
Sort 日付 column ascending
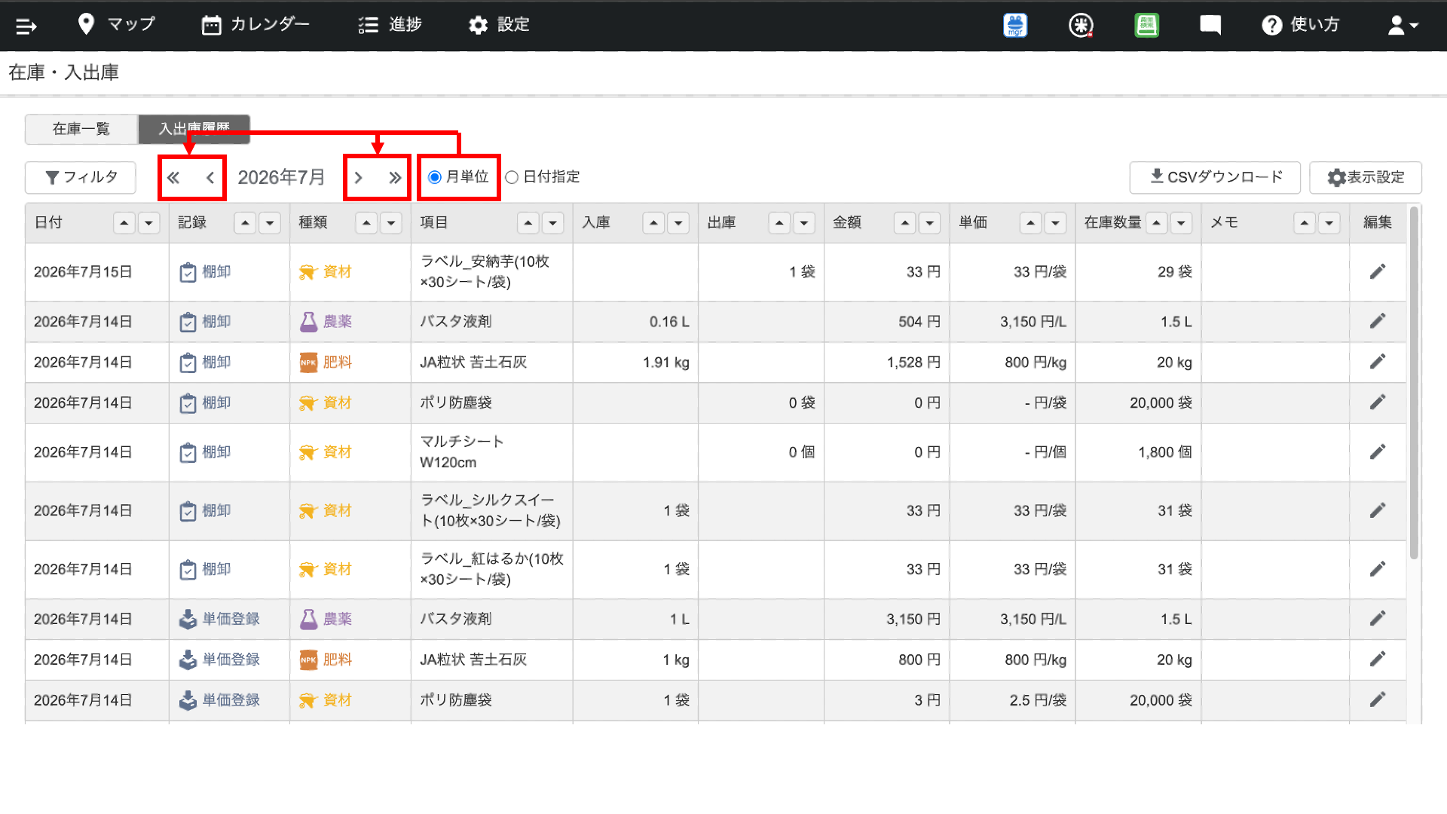124,223
